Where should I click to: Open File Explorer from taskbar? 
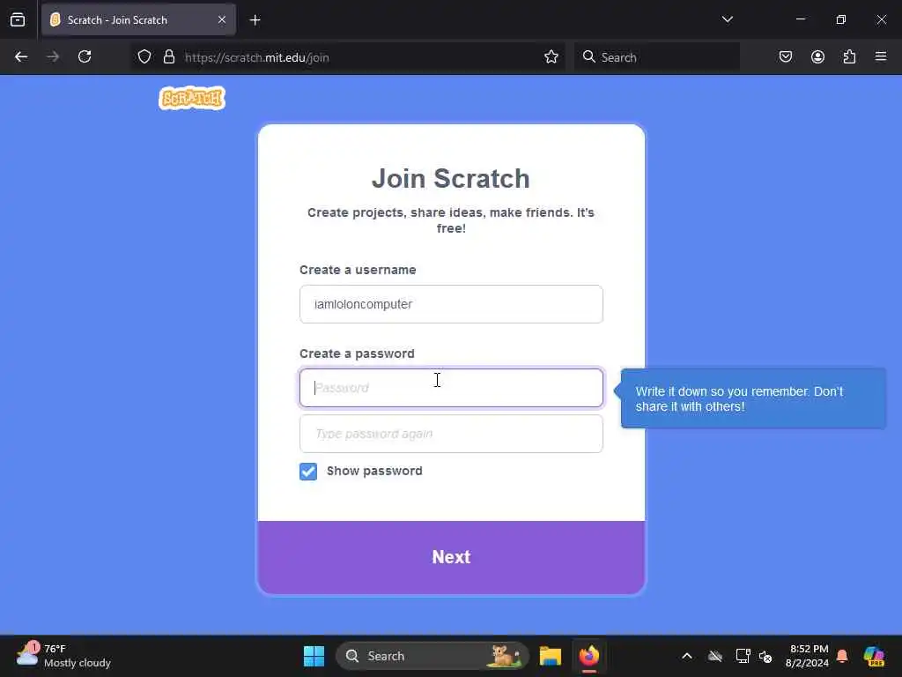coord(550,656)
